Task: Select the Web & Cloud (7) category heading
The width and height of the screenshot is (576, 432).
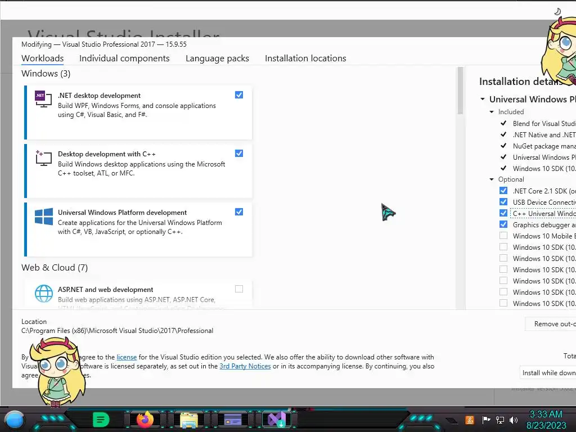Action: [x=55, y=267]
